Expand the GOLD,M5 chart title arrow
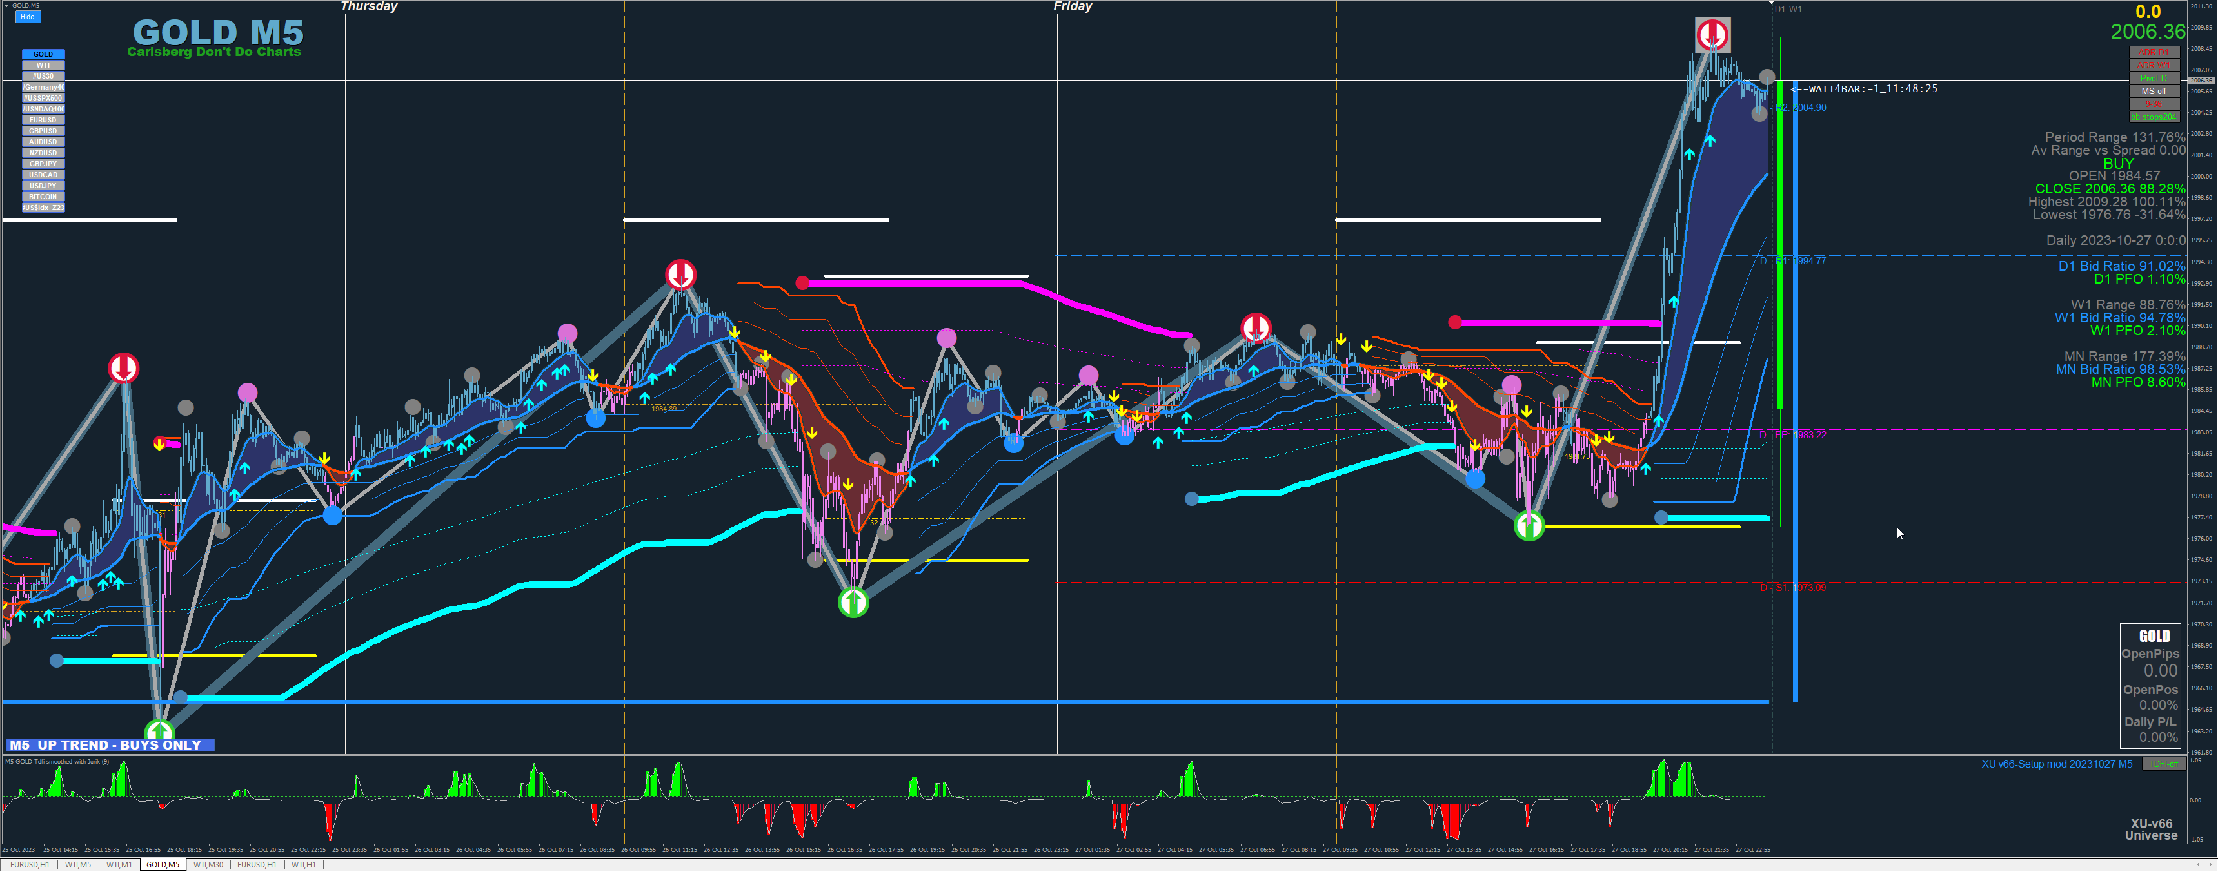 click(x=7, y=5)
